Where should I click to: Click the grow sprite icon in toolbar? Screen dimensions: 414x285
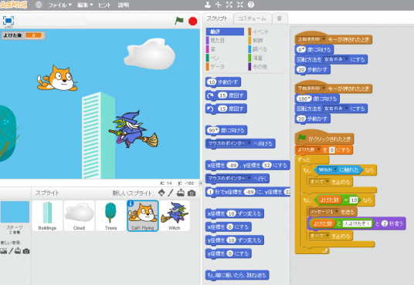[229, 5]
